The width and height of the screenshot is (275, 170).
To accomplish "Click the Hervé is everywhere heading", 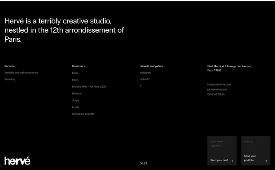I will coord(151,66).
